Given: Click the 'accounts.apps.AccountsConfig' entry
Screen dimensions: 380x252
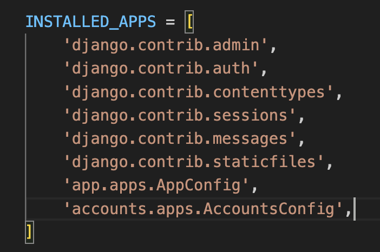Looking at the screenshot, I should point(203,209).
